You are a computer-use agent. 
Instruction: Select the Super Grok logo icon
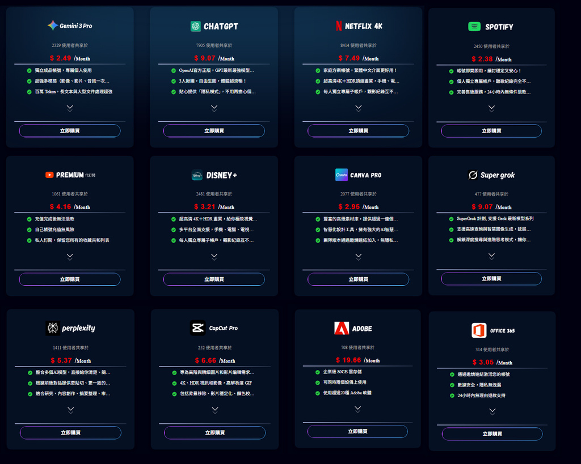click(471, 174)
